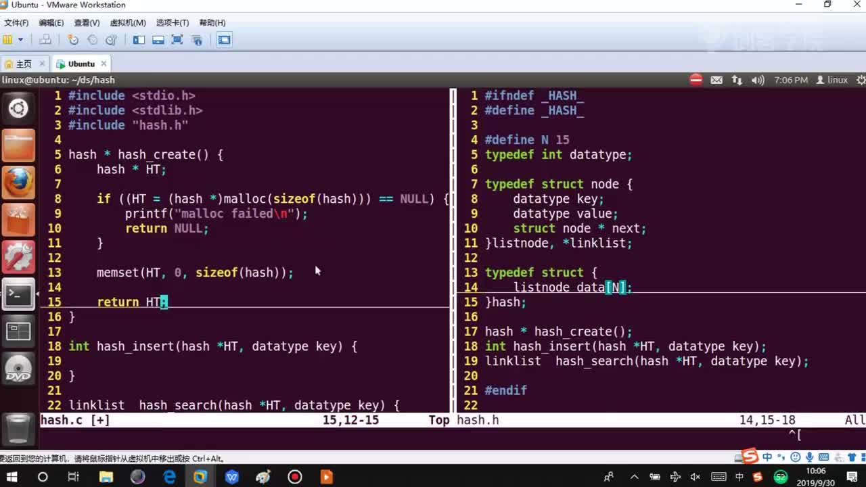Viewport: 866px width, 487px height.
Task: Open the linux user account menu
Action: [832, 80]
